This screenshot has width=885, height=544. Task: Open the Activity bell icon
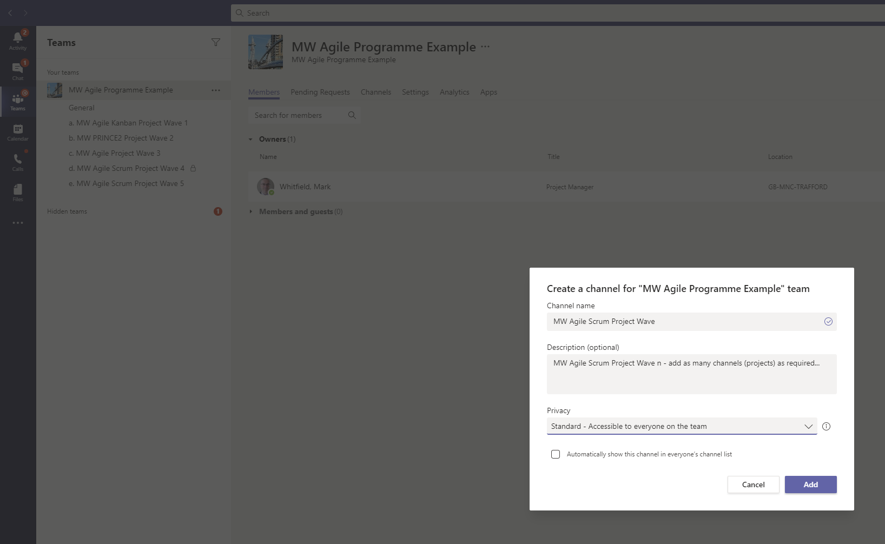[17, 39]
